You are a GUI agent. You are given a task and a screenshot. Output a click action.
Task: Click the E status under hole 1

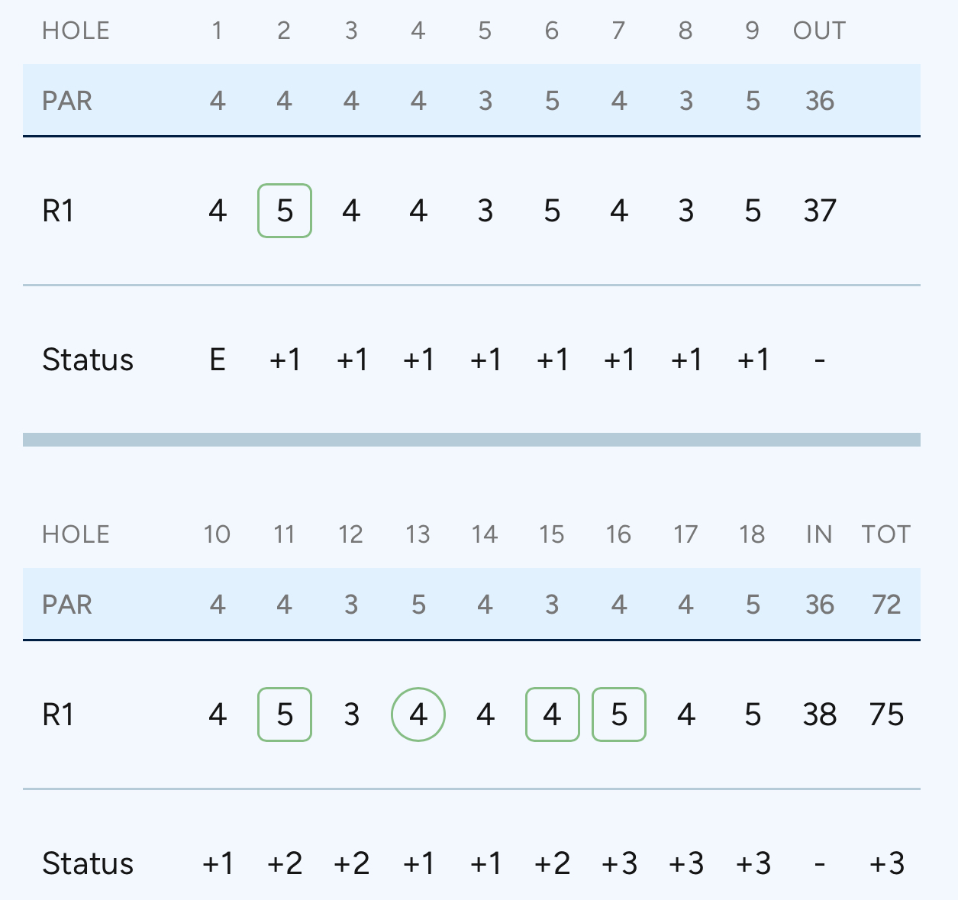click(218, 360)
